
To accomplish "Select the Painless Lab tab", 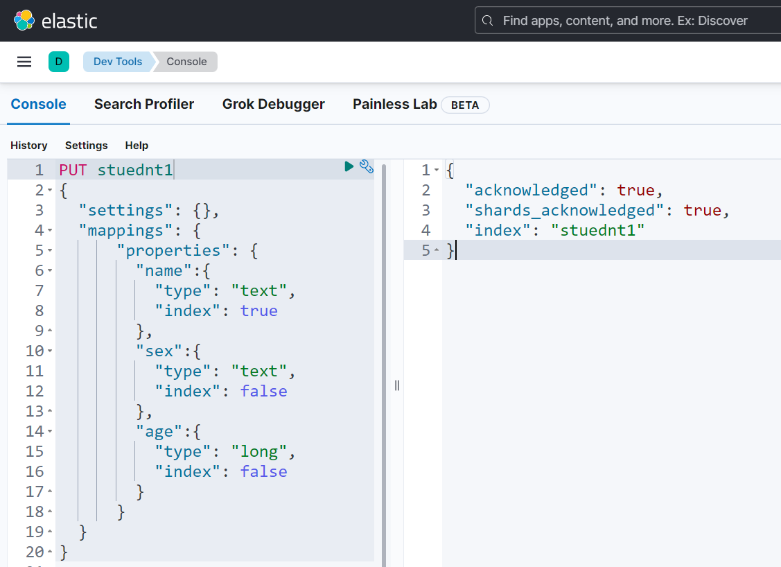I will click(x=394, y=104).
